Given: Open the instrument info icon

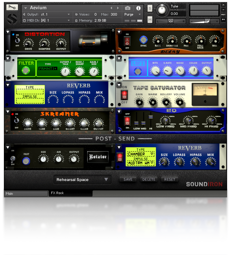Looking at the screenshot, I should [138, 8].
